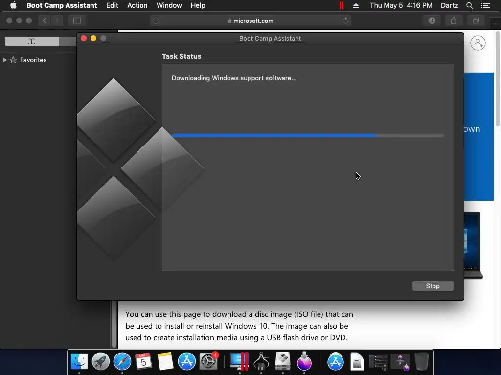Open Notes from the Dock
Image resolution: width=501 pixels, height=375 pixels.
[x=165, y=362]
